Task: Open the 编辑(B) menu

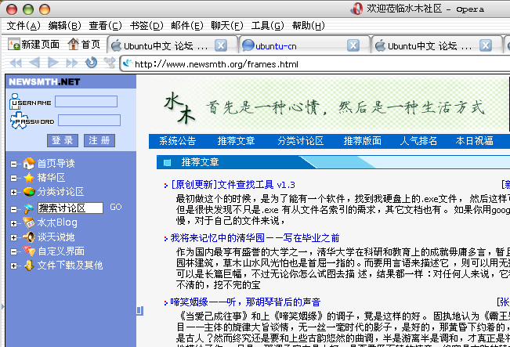Action: pyautogui.click(x=64, y=25)
